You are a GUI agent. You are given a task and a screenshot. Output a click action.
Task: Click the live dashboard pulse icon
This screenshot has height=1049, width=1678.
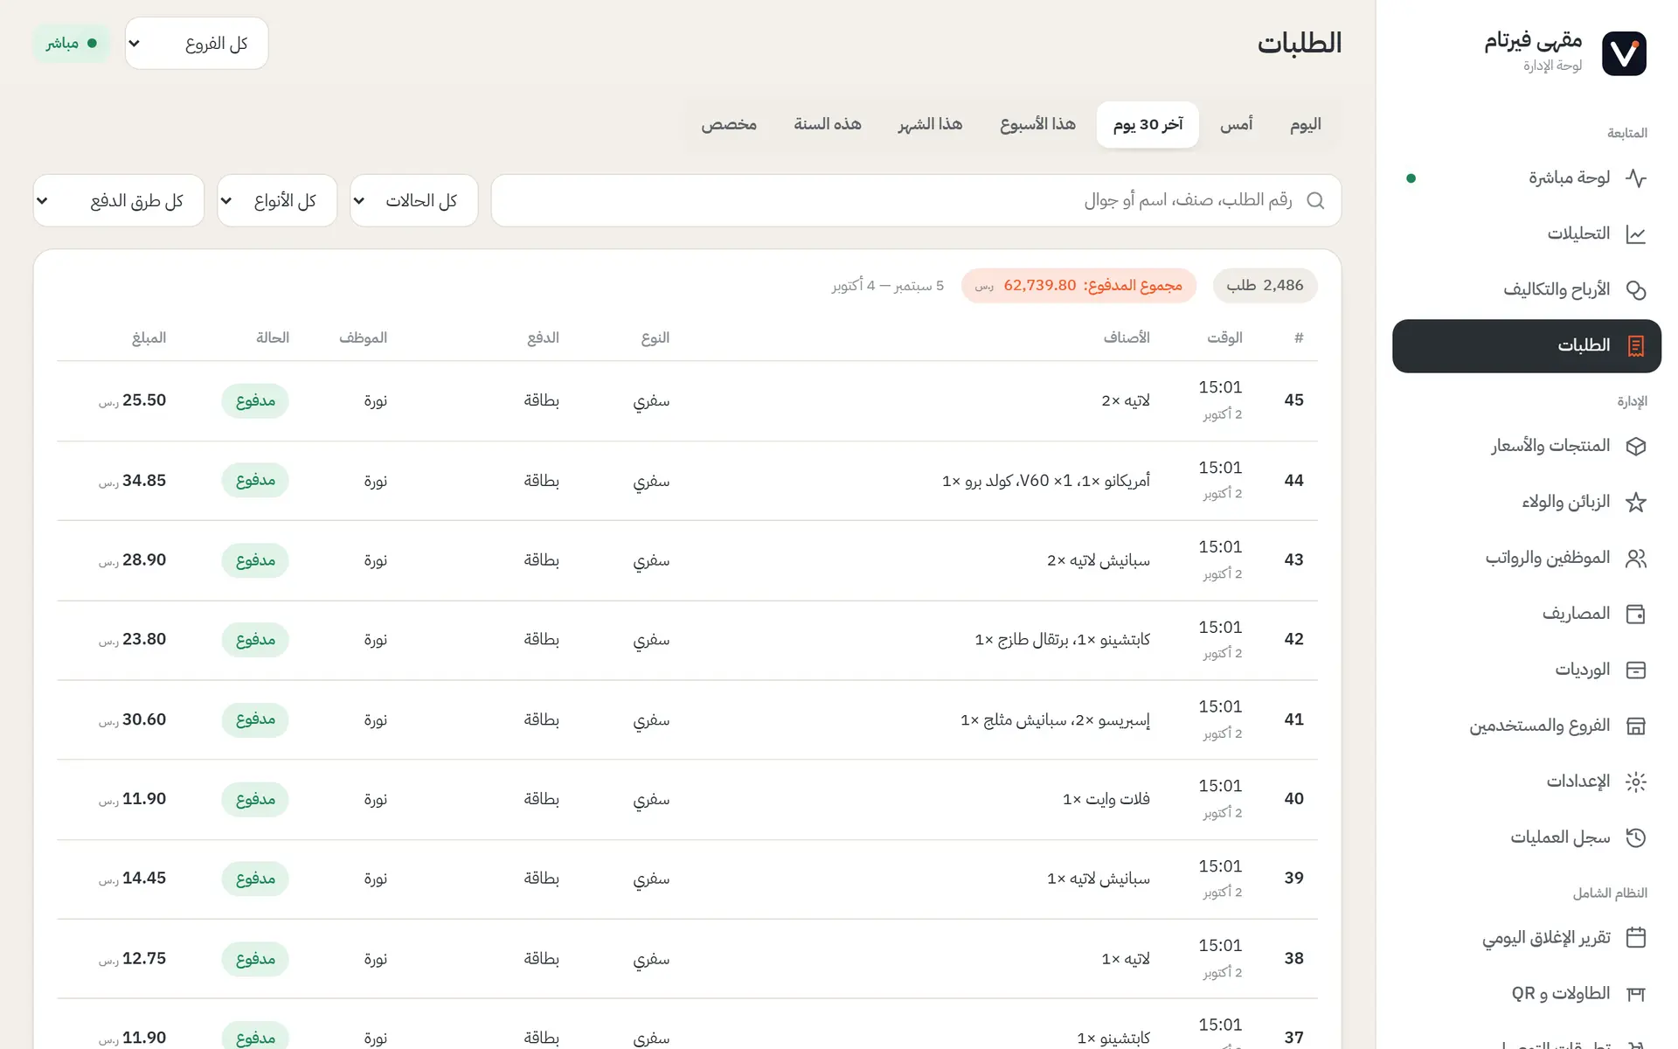(1635, 178)
